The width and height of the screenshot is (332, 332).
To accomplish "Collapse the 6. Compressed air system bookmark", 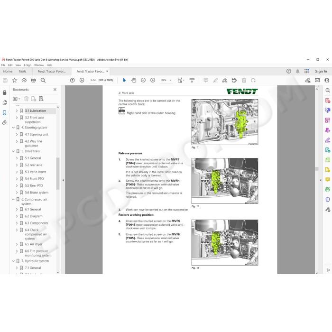I will pyautogui.click(x=13, y=200).
